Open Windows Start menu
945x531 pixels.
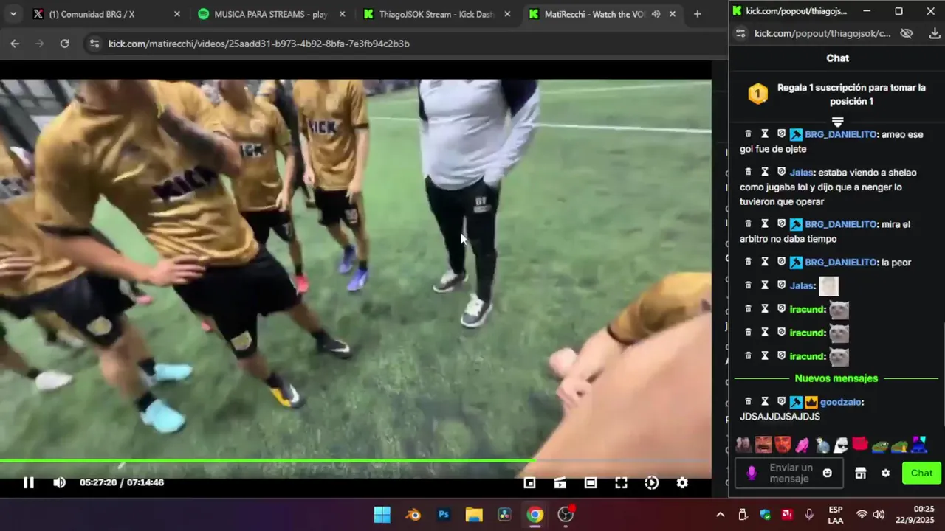pos(382,515)
